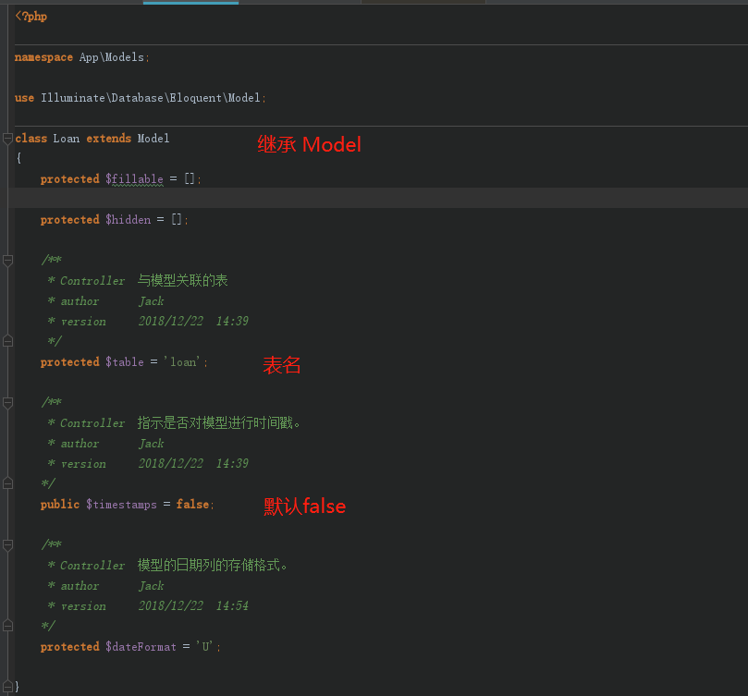Click the class name Loan

(67, 139)
